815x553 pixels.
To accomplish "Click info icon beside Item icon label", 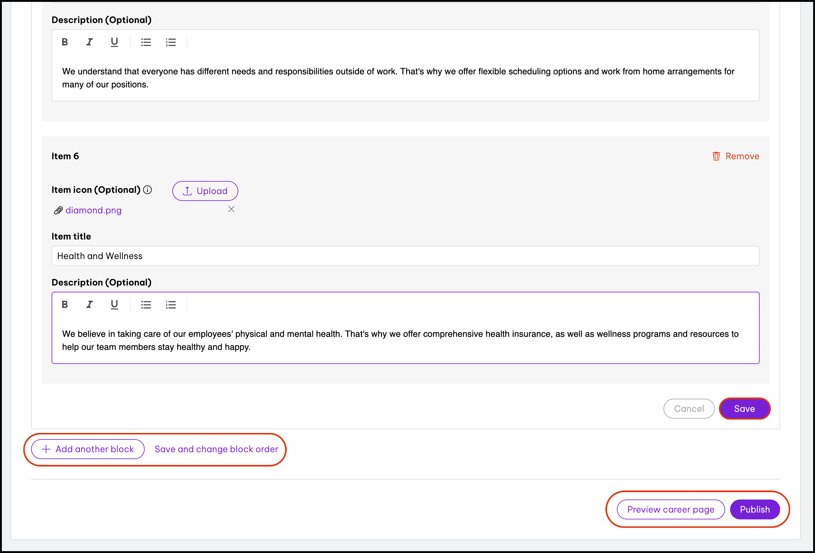I will (x=148, y=190).
